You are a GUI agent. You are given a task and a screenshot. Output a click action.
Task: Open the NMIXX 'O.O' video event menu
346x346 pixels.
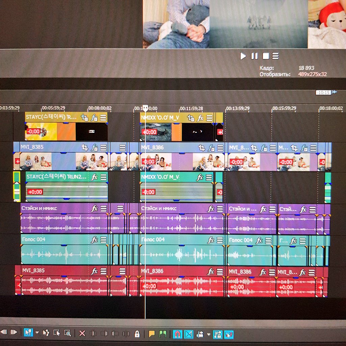click(209, 118)
